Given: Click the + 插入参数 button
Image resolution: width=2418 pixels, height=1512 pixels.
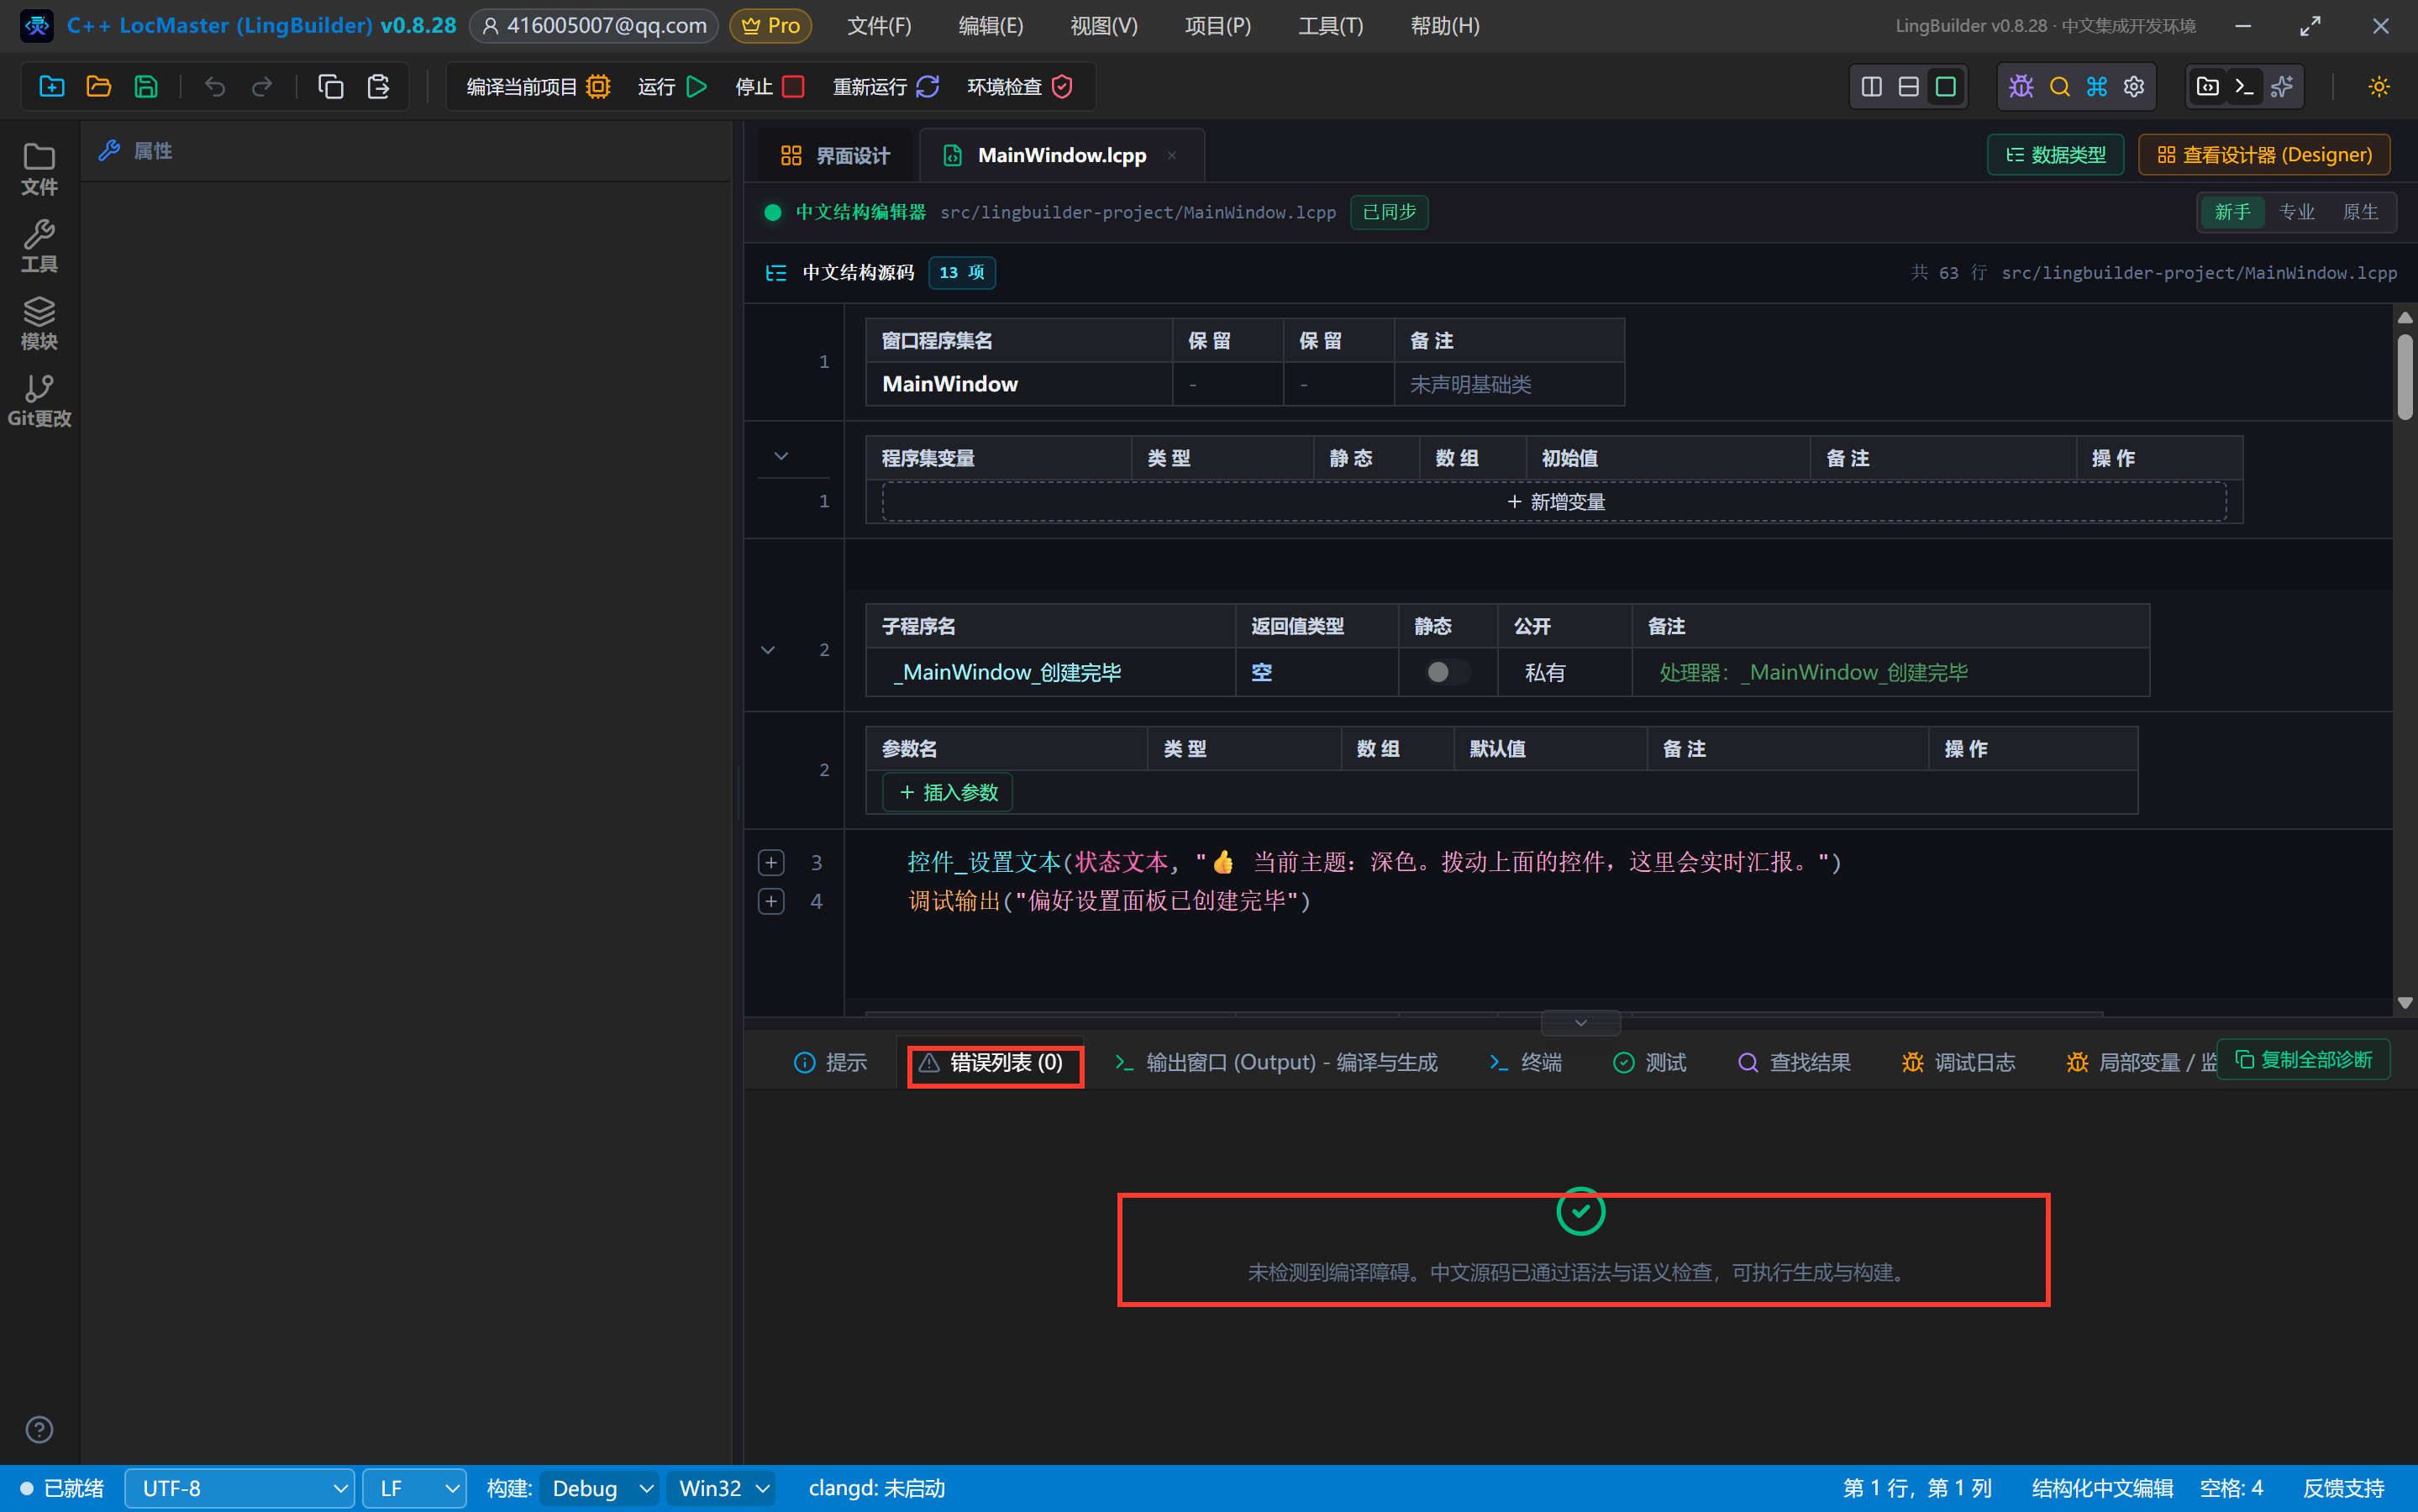Looking at the screenshot, I should click(x=948, y=792).
